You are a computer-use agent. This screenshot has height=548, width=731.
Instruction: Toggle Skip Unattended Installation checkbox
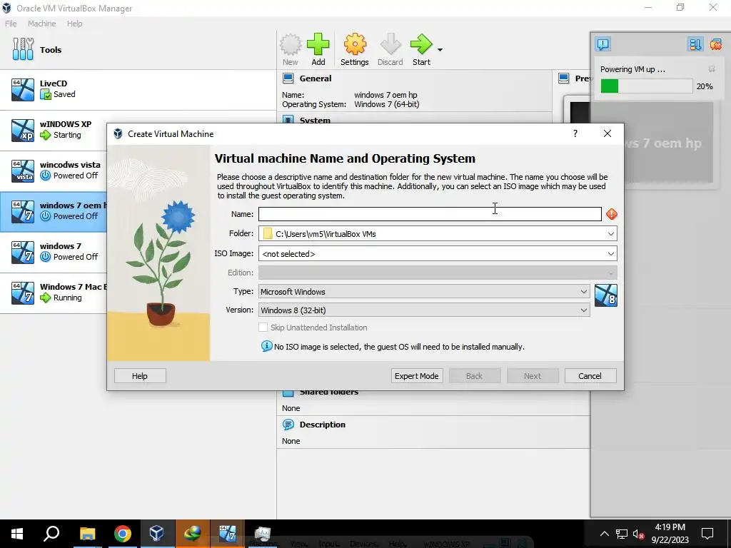[x=263, y=328]
